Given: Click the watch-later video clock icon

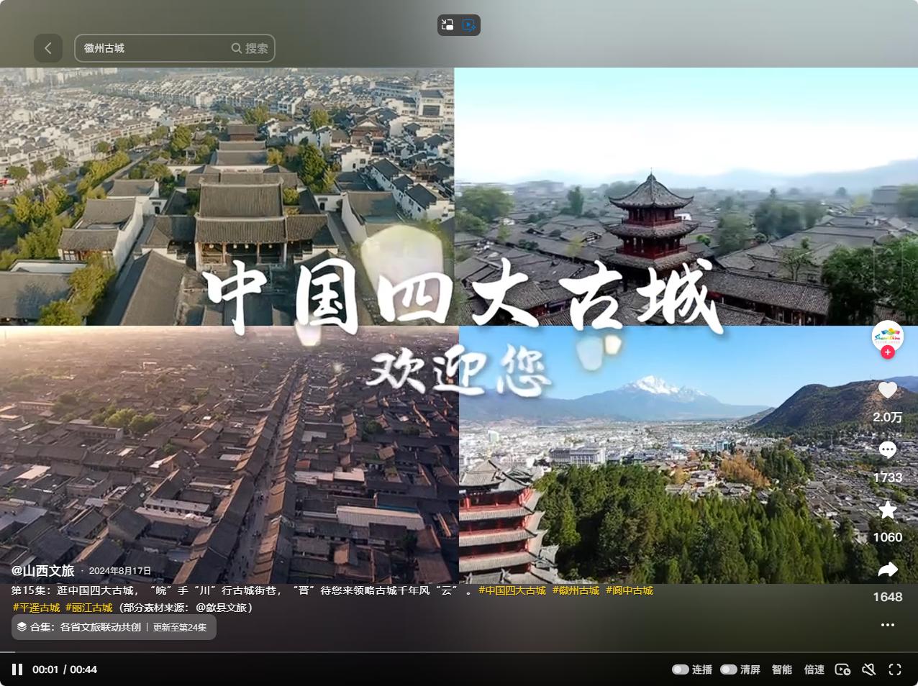Looking at the screenshot, I should 842,669.
